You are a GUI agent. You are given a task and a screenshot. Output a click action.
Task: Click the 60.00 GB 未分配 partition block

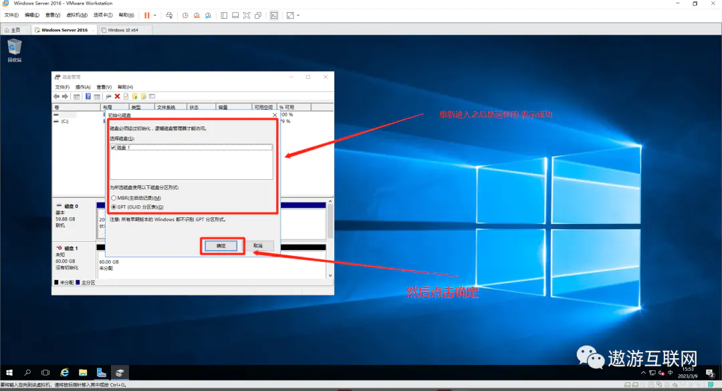point(211,265)
